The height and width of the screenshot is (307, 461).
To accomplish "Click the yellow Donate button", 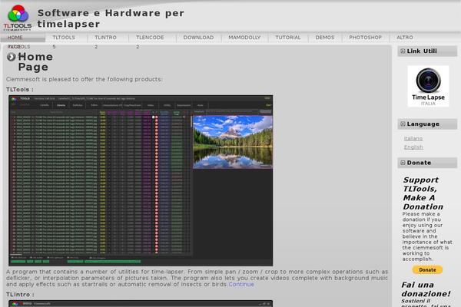I will (427, 269).
